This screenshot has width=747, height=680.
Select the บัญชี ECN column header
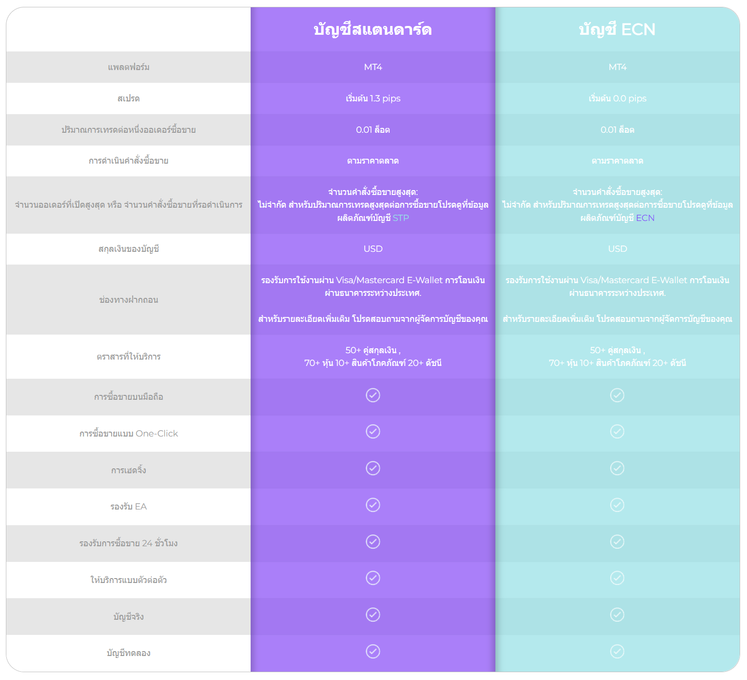pyautogui.click(x=617, y=29)
